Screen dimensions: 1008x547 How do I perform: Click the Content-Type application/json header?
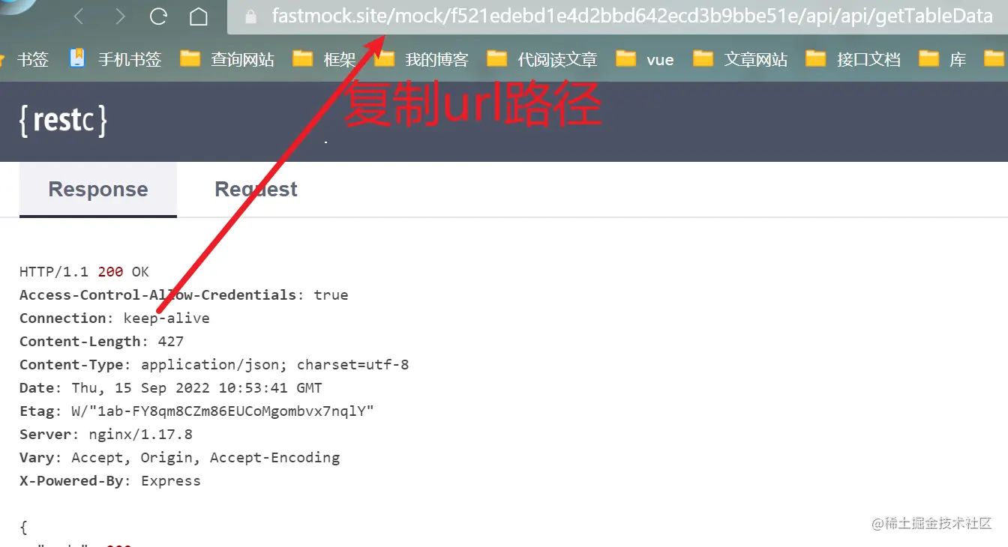tap(214, 365)
